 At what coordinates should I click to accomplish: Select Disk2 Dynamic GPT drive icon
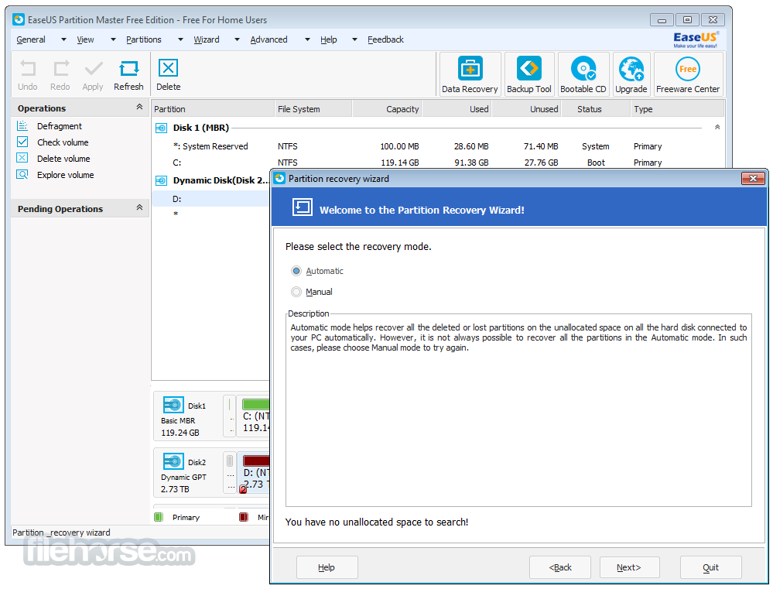[173, 461]
